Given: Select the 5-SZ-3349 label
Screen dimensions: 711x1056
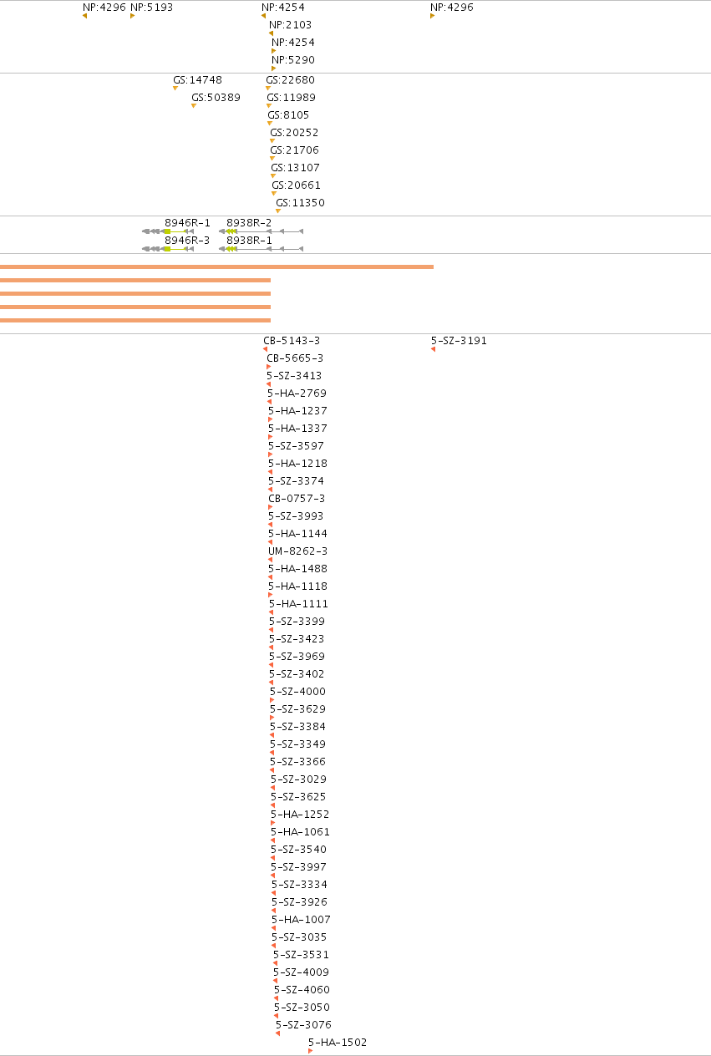Looking at the screenshot, I should click(298, 744).
